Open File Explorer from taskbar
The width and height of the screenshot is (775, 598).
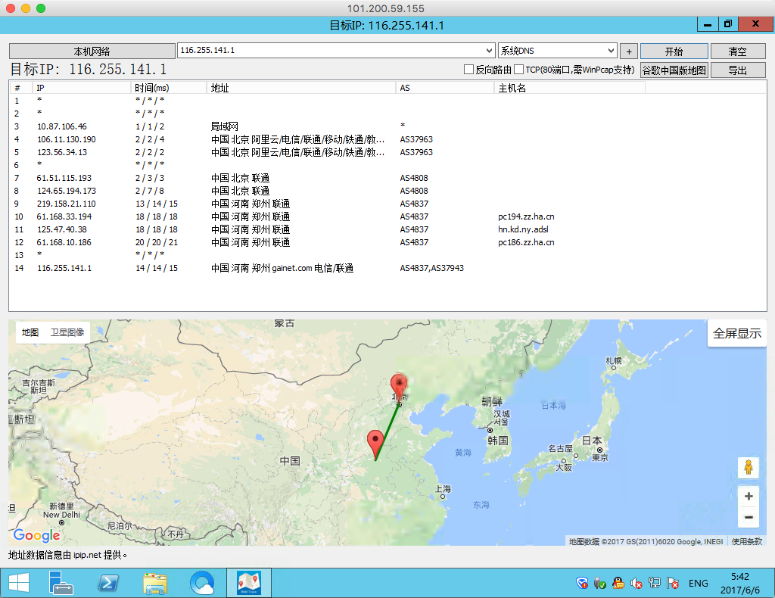click(x=155, y=583)
